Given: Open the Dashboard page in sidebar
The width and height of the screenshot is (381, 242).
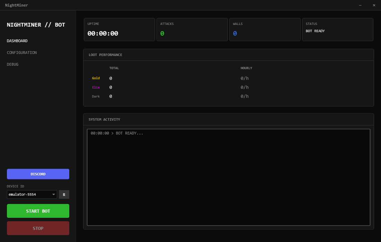Looking at the screenshot, I should [x=17, y=41].
